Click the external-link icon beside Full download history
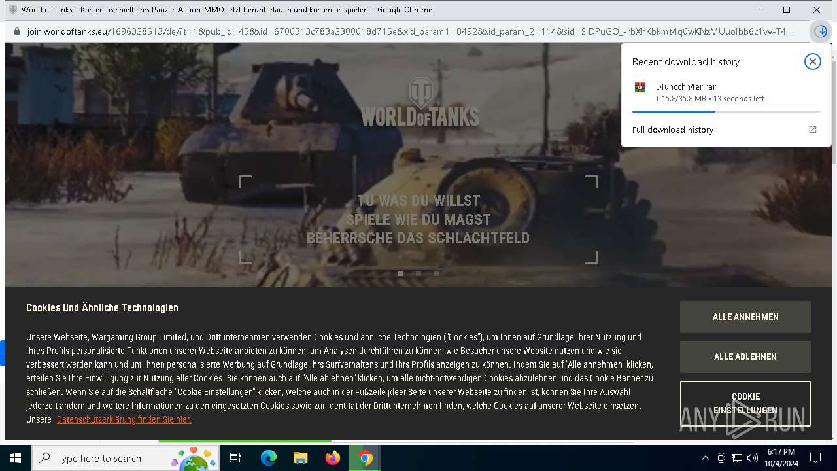Viewport: 837px width, 471px height. coord(813,130)
